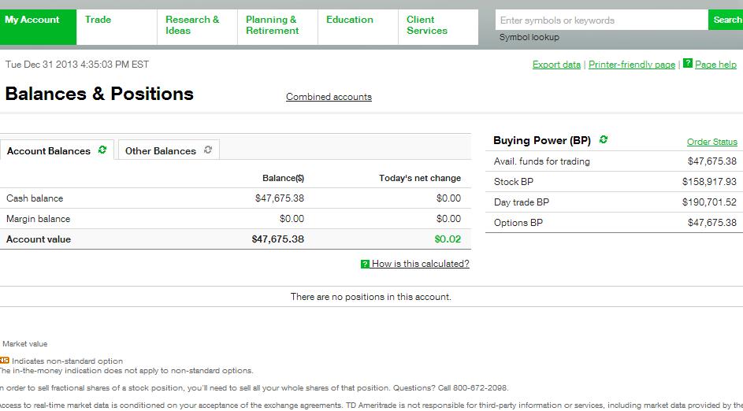Follow the Combined accounts link
Image resolution: width=743 pixels, height=411 pixels.
[x=329, y=97]
